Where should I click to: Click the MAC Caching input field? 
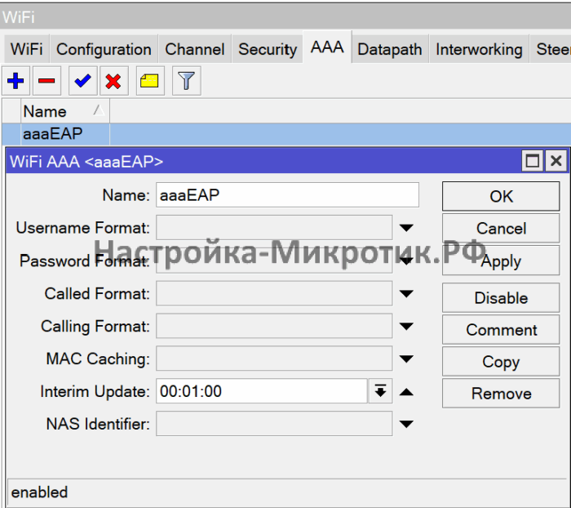(274, 359)
